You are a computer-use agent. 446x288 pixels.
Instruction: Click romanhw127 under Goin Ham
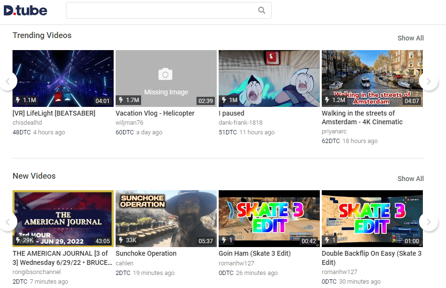(237, 263)
